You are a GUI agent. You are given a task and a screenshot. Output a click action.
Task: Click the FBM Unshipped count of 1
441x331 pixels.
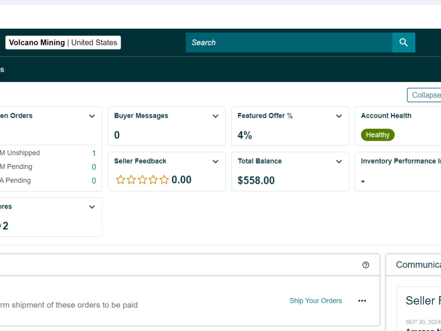coord(94,154)
